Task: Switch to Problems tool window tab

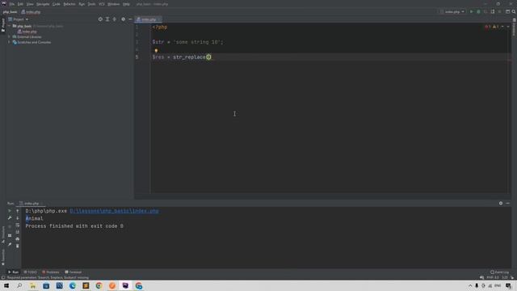Action: 50,272
